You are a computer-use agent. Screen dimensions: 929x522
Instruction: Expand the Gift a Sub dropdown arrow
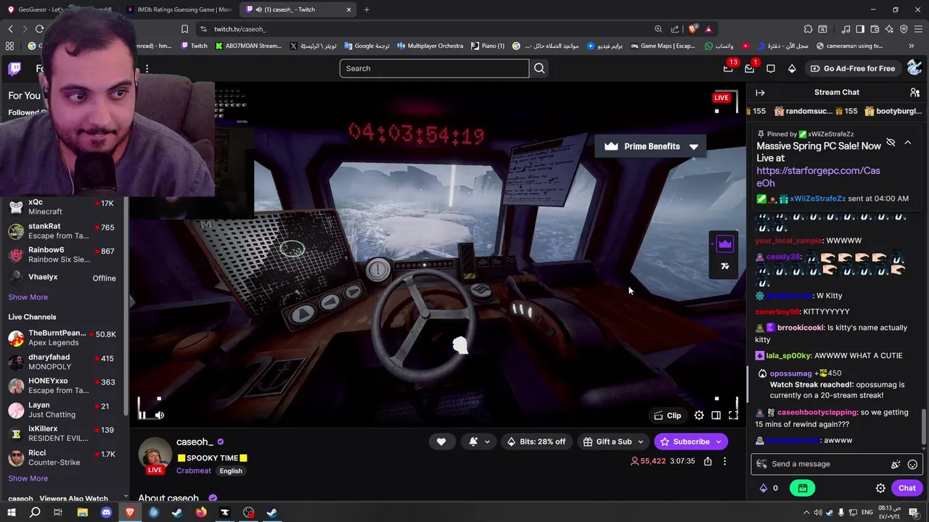pyautogui.click(x=641, y=442)
